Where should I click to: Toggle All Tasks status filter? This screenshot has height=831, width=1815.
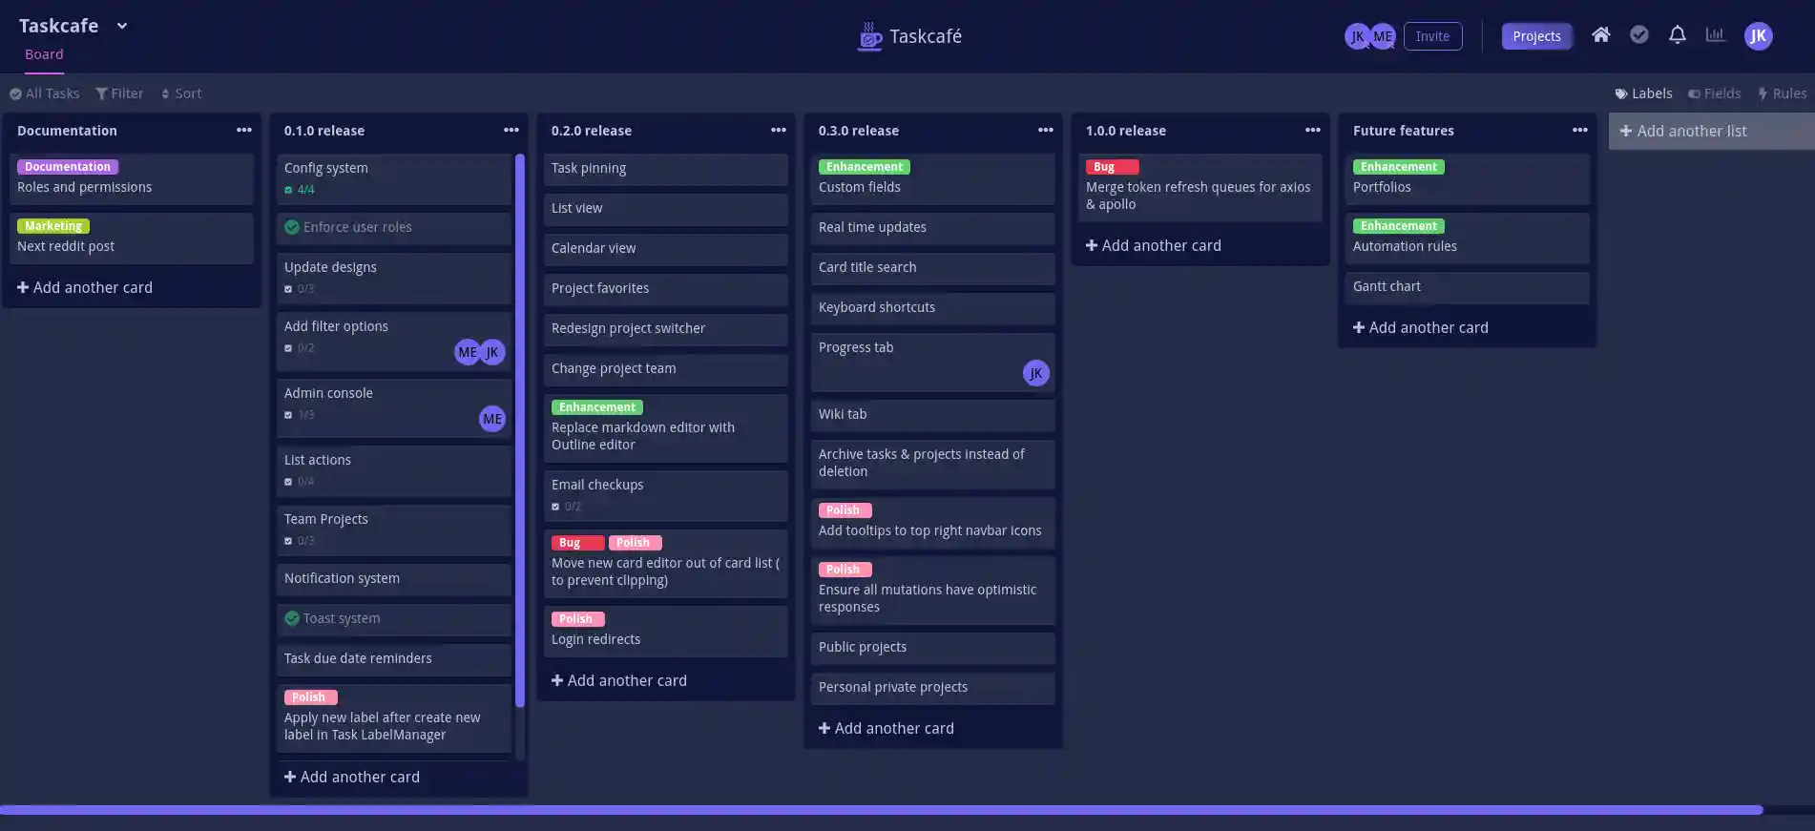point(45,93)
